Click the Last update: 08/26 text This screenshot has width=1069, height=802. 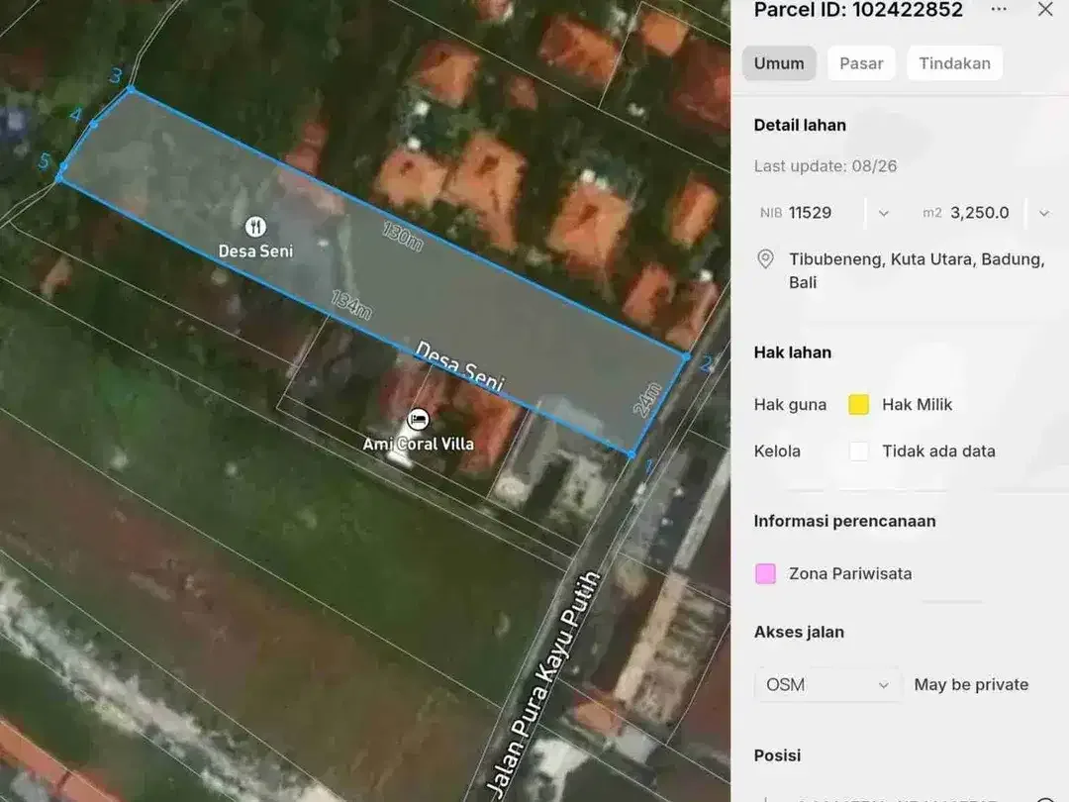825,166
